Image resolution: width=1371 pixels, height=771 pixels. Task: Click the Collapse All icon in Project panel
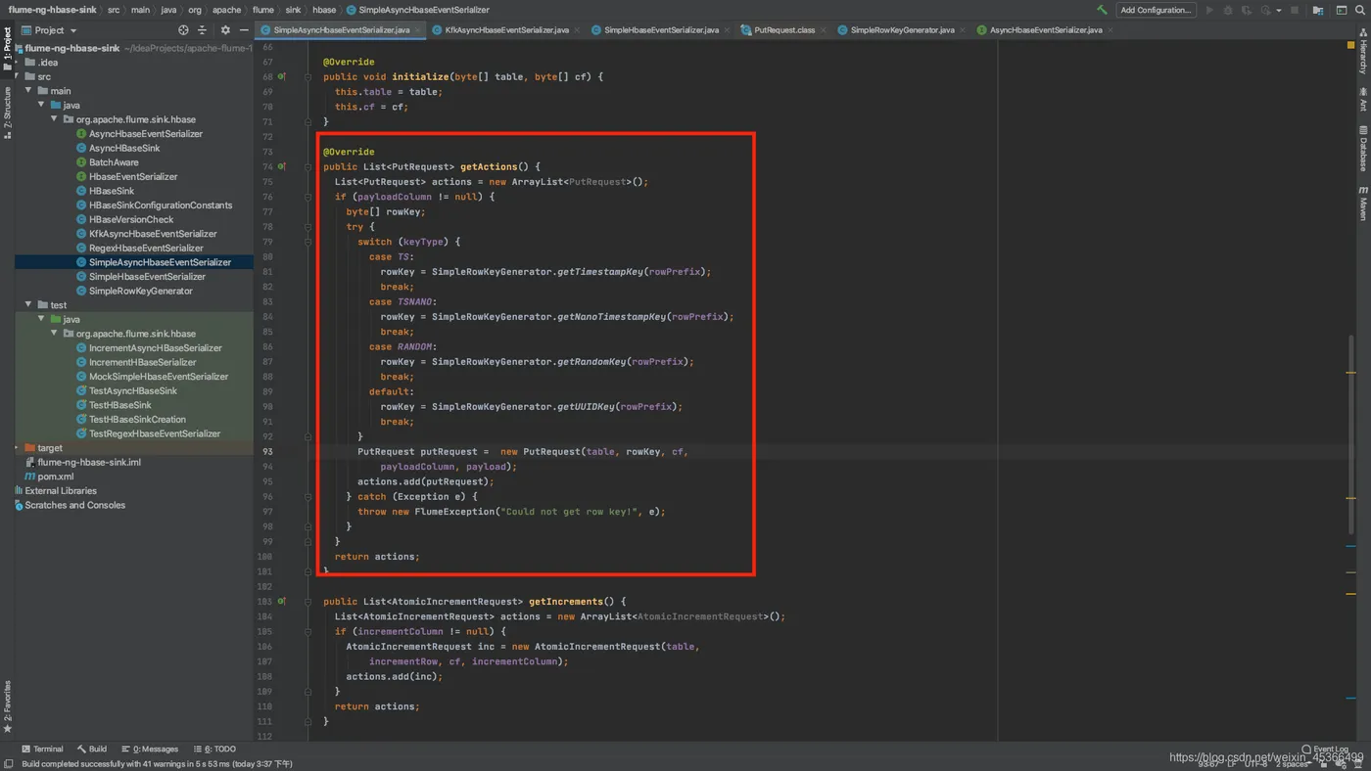click(203, 30)
